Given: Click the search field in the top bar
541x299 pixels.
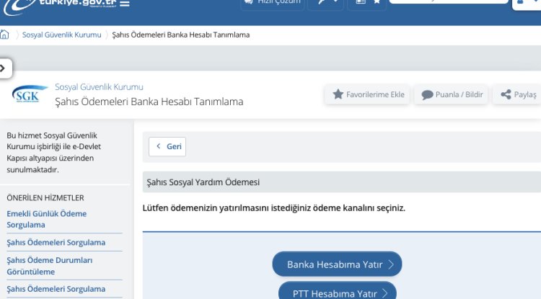Looking at the screenshot, I should click(x=449, y=1).
